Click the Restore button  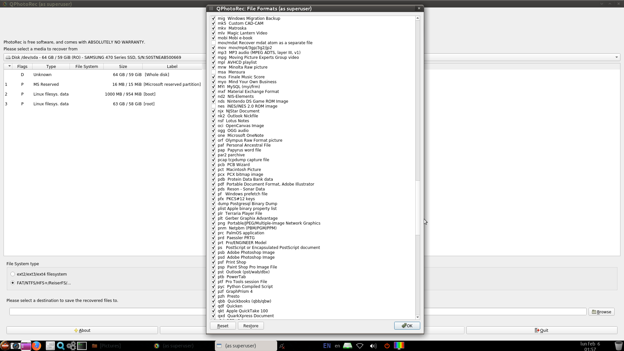pyautogui.click(x=251, y=326)
